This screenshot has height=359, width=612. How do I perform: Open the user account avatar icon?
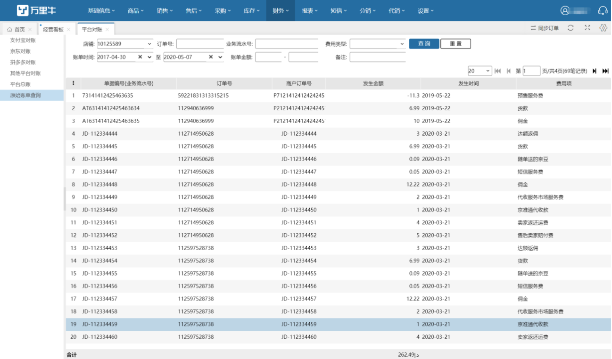pyautogui.click(x=565, y=10)
